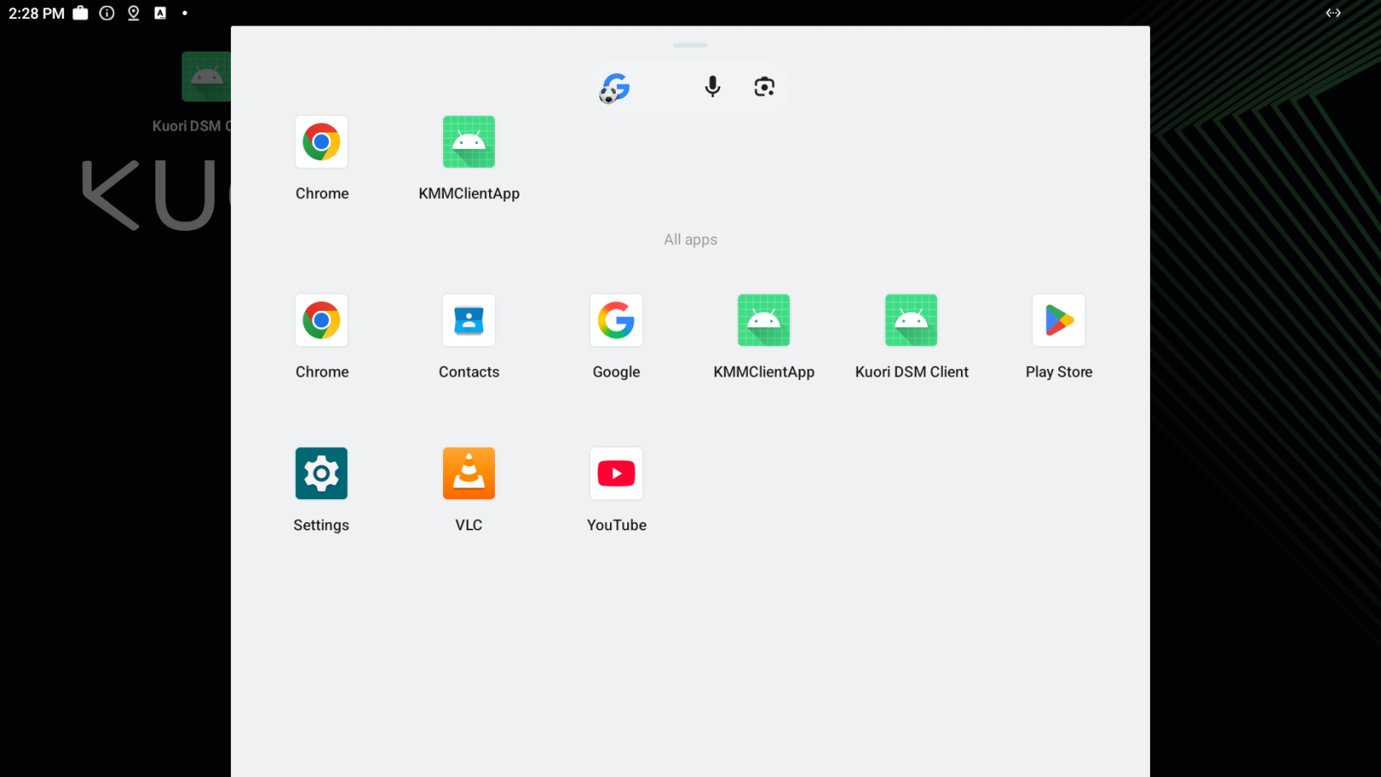Start voice search with the microphone icon

click(713, 86)
